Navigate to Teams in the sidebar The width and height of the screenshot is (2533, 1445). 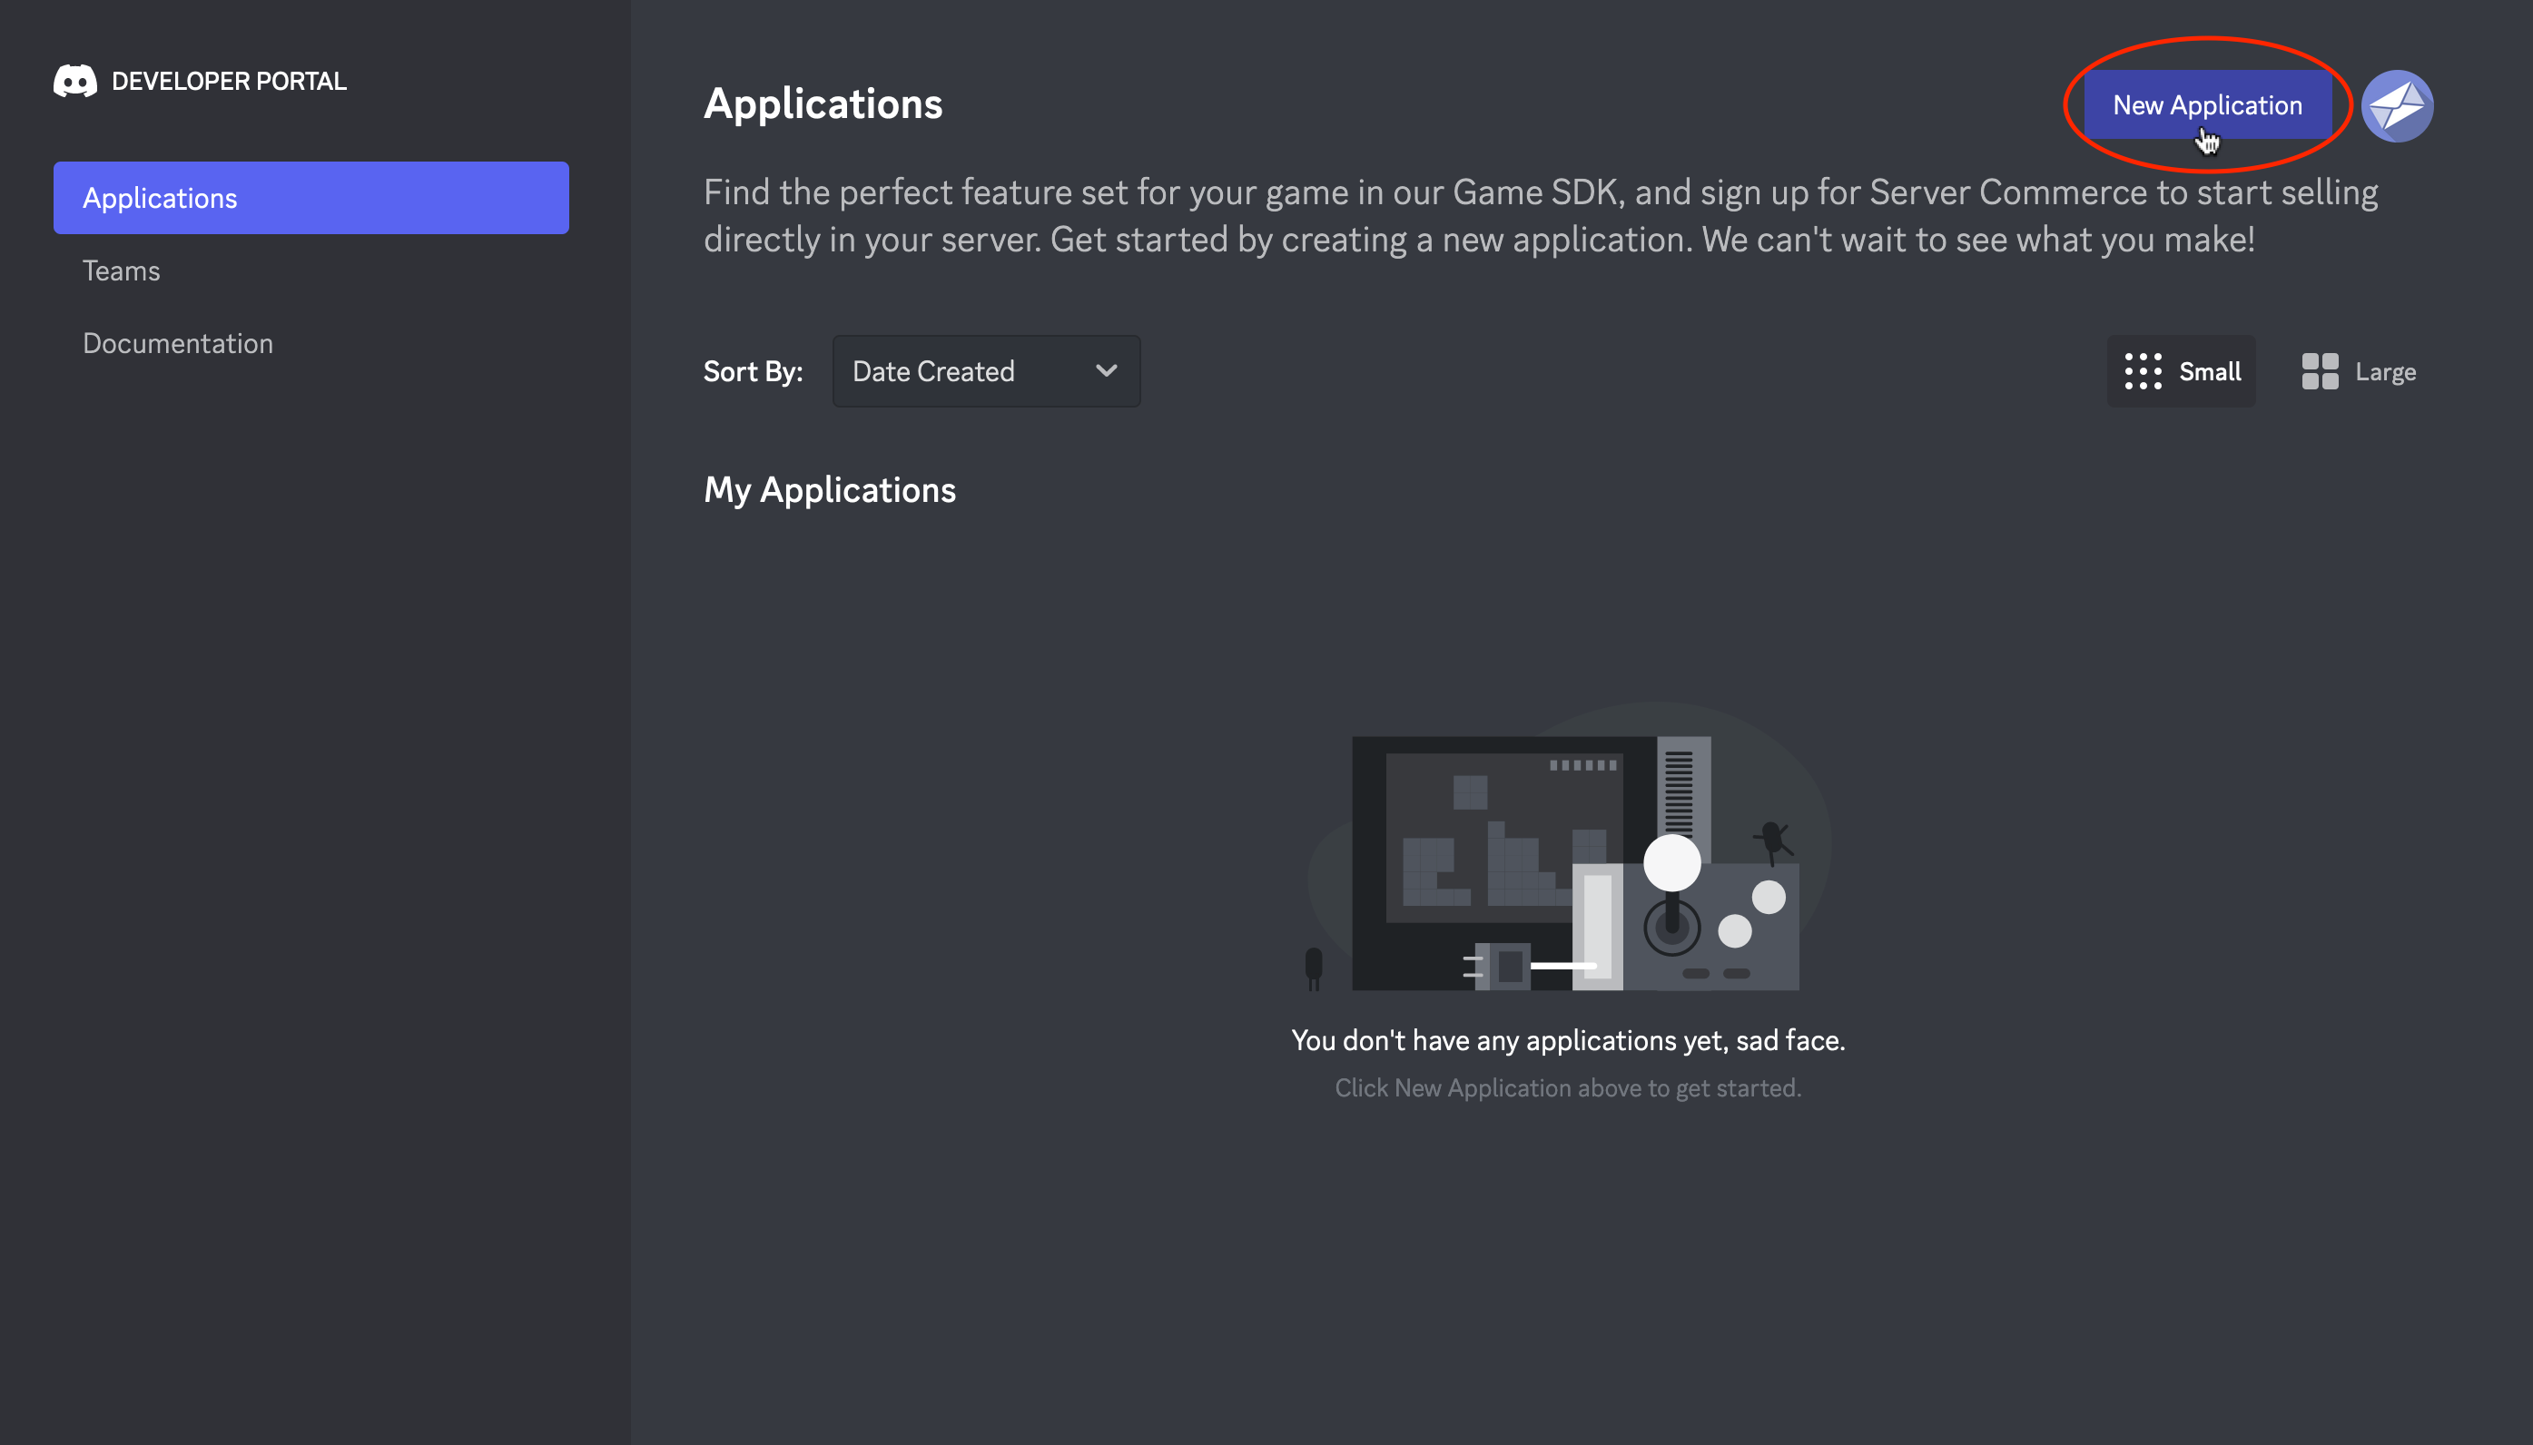click(x=121, y=270)
